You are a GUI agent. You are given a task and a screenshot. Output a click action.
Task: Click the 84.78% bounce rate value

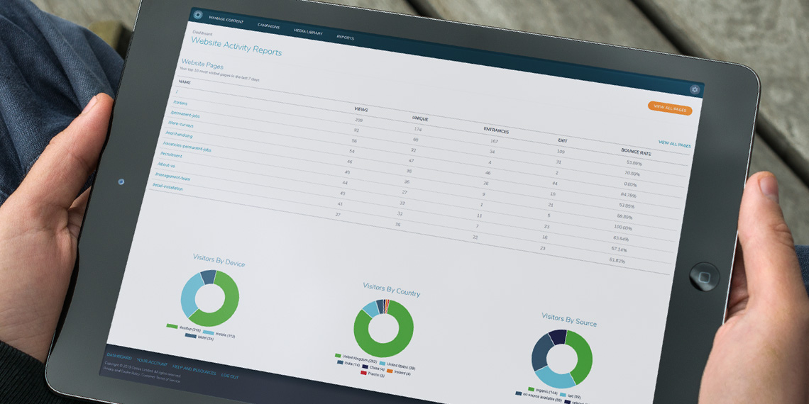629,195
